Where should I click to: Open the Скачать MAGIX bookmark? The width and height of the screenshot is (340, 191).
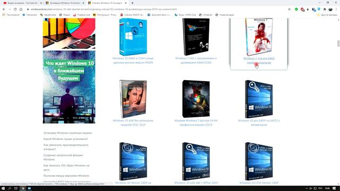click(x=132, y=15)
